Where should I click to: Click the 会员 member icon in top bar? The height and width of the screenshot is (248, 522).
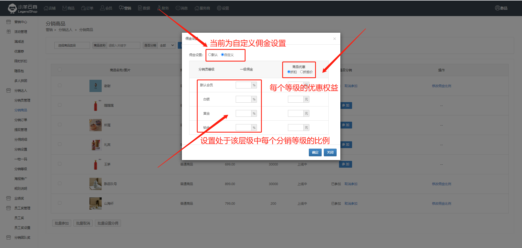(x=102, y=8)
